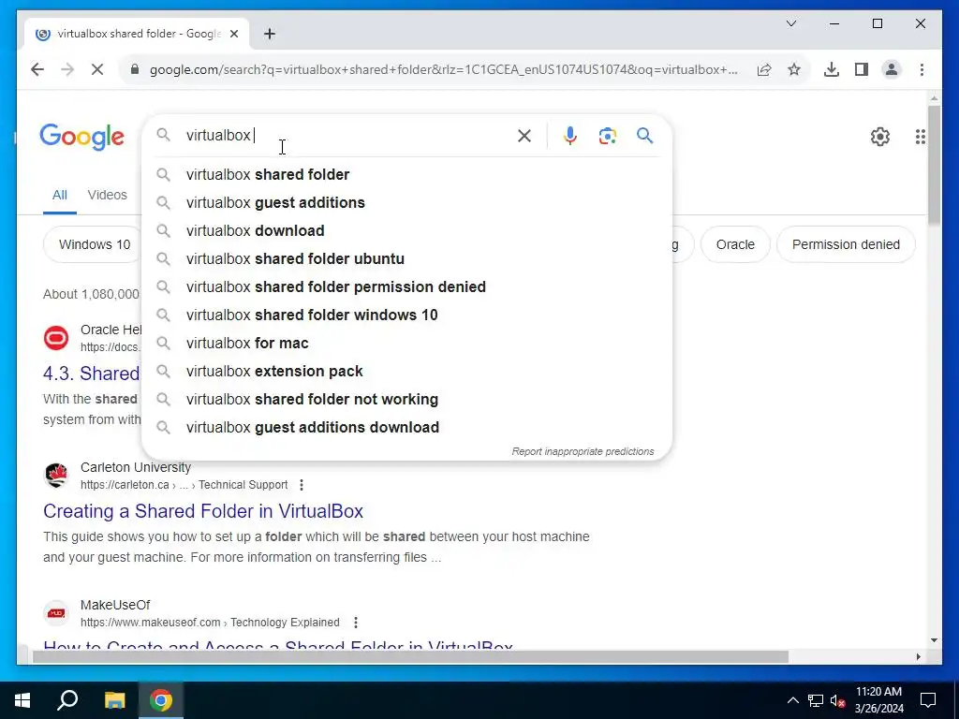The image size is (959, 719).
Task: Switch to the Videos results tab
Action: [107, 195]
